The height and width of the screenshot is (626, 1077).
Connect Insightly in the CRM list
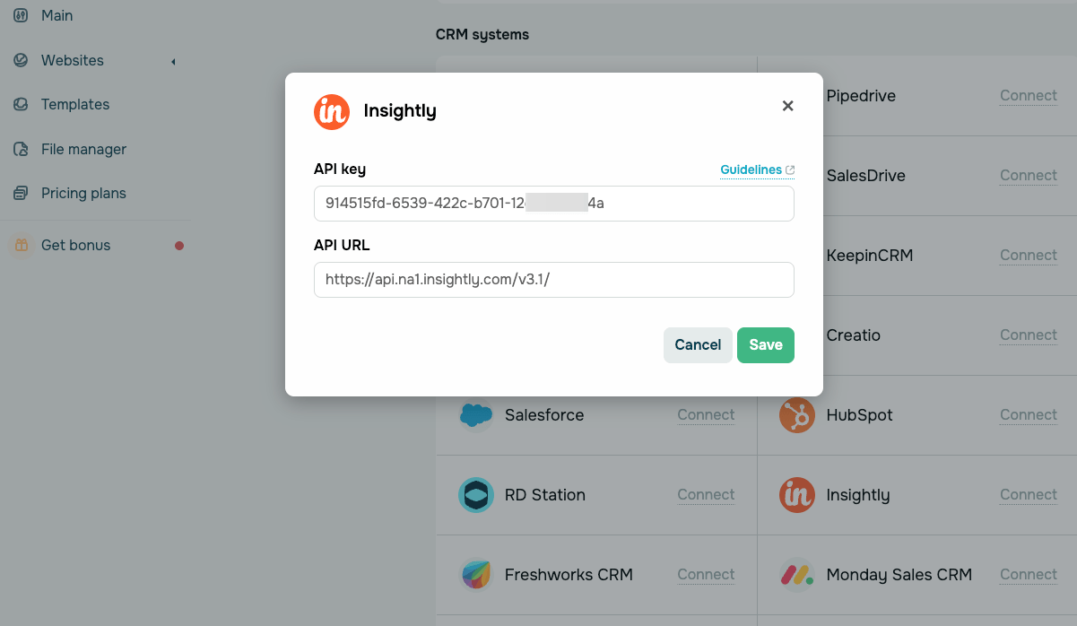[x=1029, y=495]
